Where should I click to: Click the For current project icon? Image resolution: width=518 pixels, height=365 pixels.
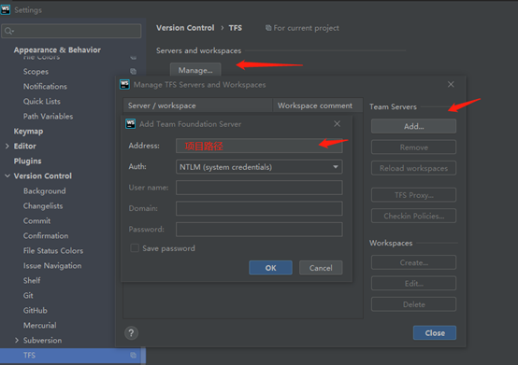tap(268, 28)
